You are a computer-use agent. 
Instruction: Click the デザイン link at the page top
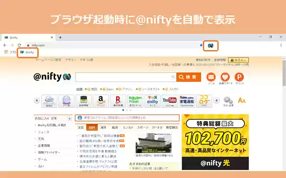tap(71, 60)
